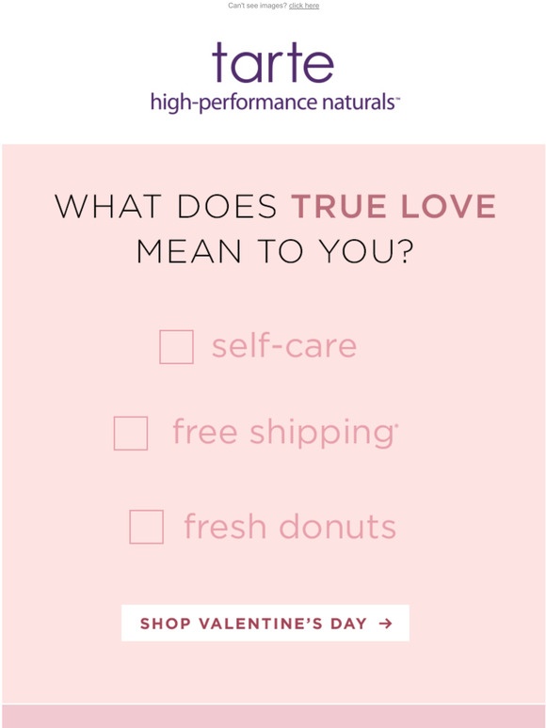Click the trademark symbol beside naturals
This screenshot has width=546, height=728.
click(x=397, y=99)
